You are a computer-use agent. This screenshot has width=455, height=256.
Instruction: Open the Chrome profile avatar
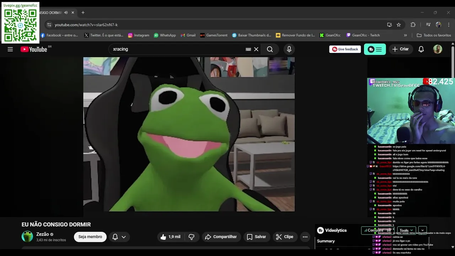tap(438, 25)
